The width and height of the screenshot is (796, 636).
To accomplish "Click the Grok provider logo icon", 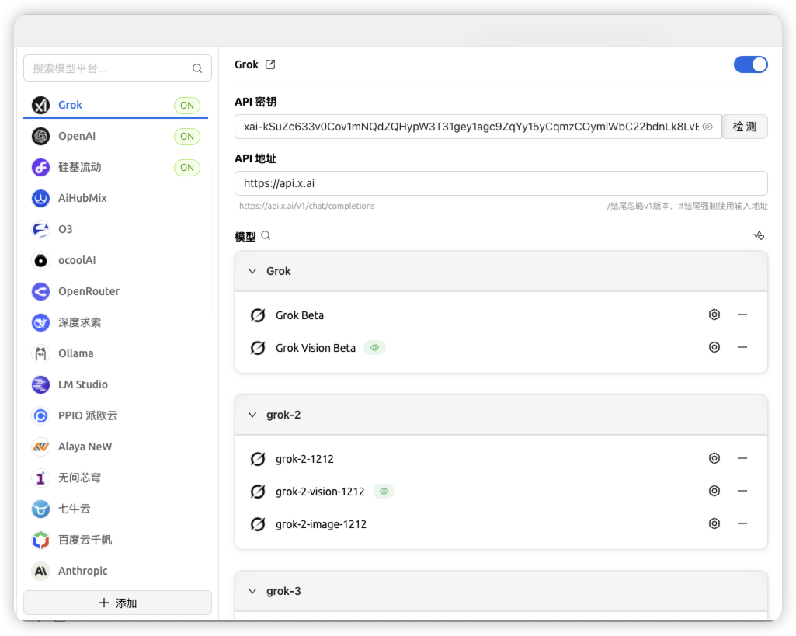I will tap(40, 105).
